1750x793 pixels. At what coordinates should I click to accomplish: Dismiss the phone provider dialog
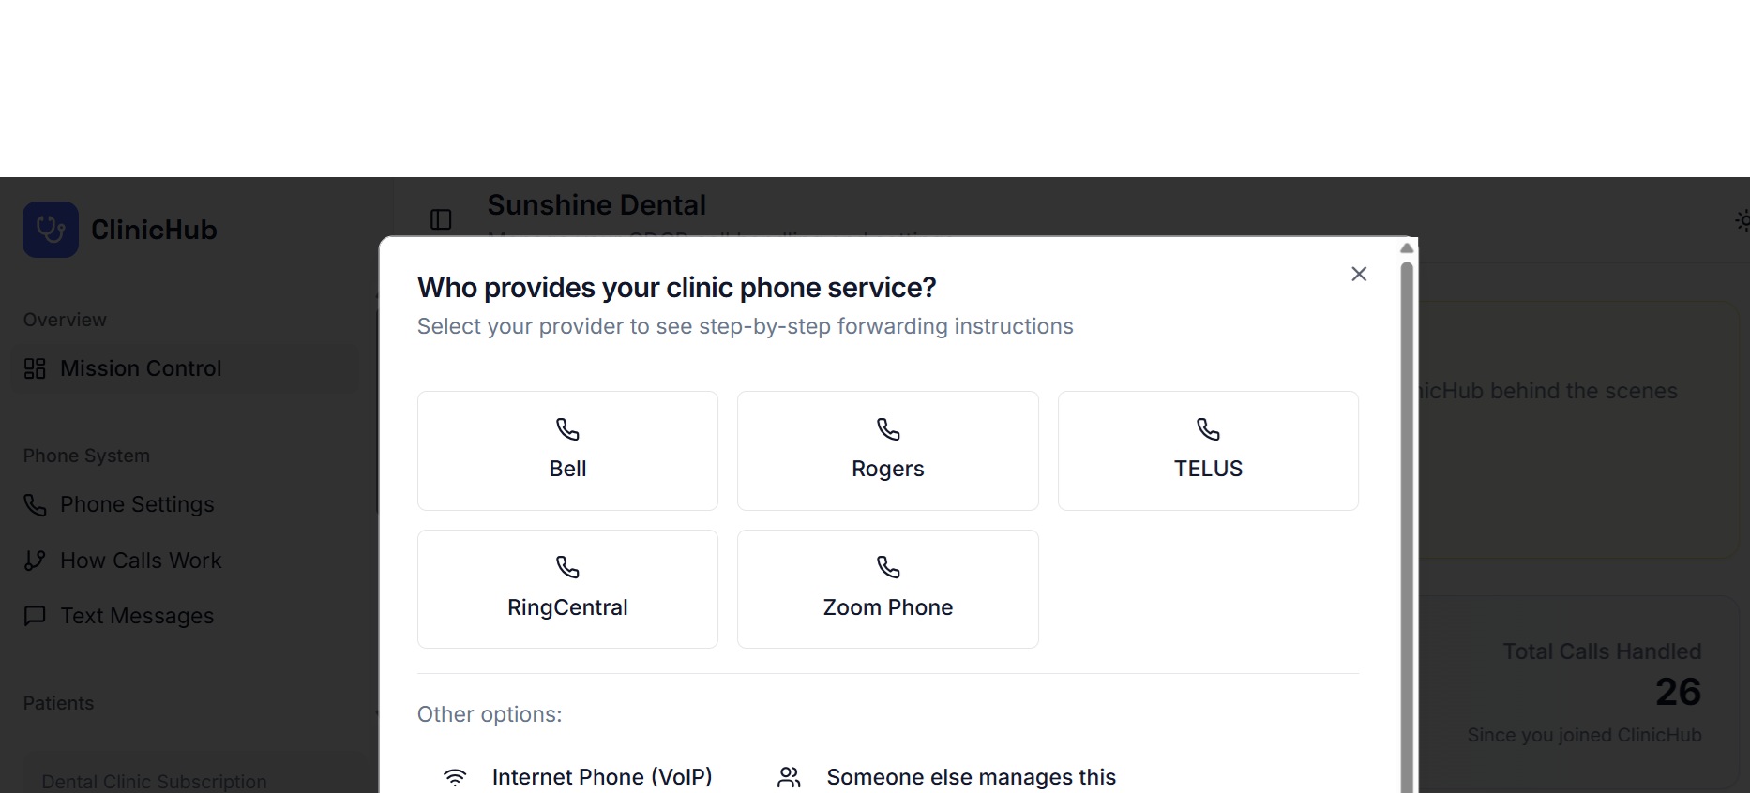pyautogui.click(x=1359, y=274)
